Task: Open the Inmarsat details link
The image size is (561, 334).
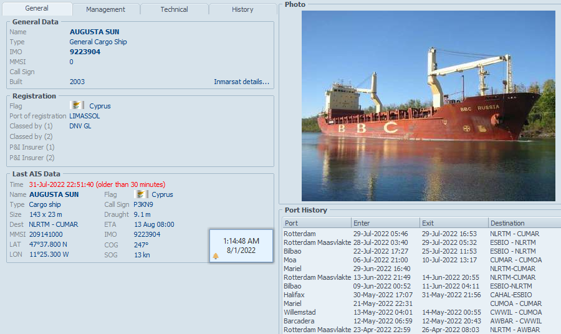Action: click(x=241, y=82)
